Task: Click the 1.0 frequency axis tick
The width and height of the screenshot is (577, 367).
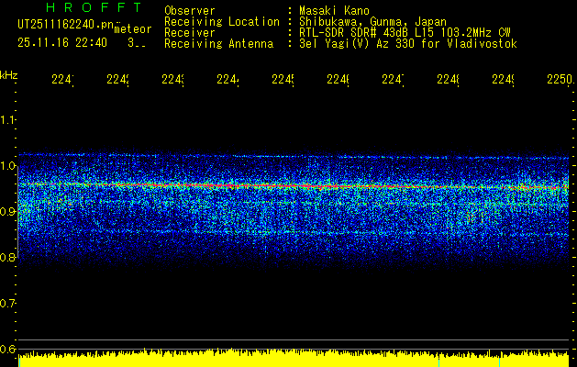Action: pyautogui.click(x=8, y=165)
